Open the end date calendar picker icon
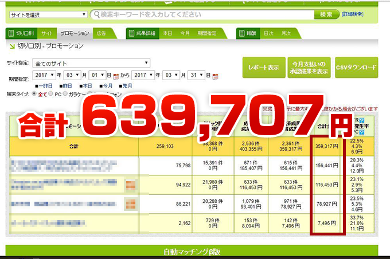 216,76
